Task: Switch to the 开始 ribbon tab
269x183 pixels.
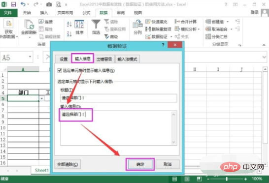Action: point(27,13)
